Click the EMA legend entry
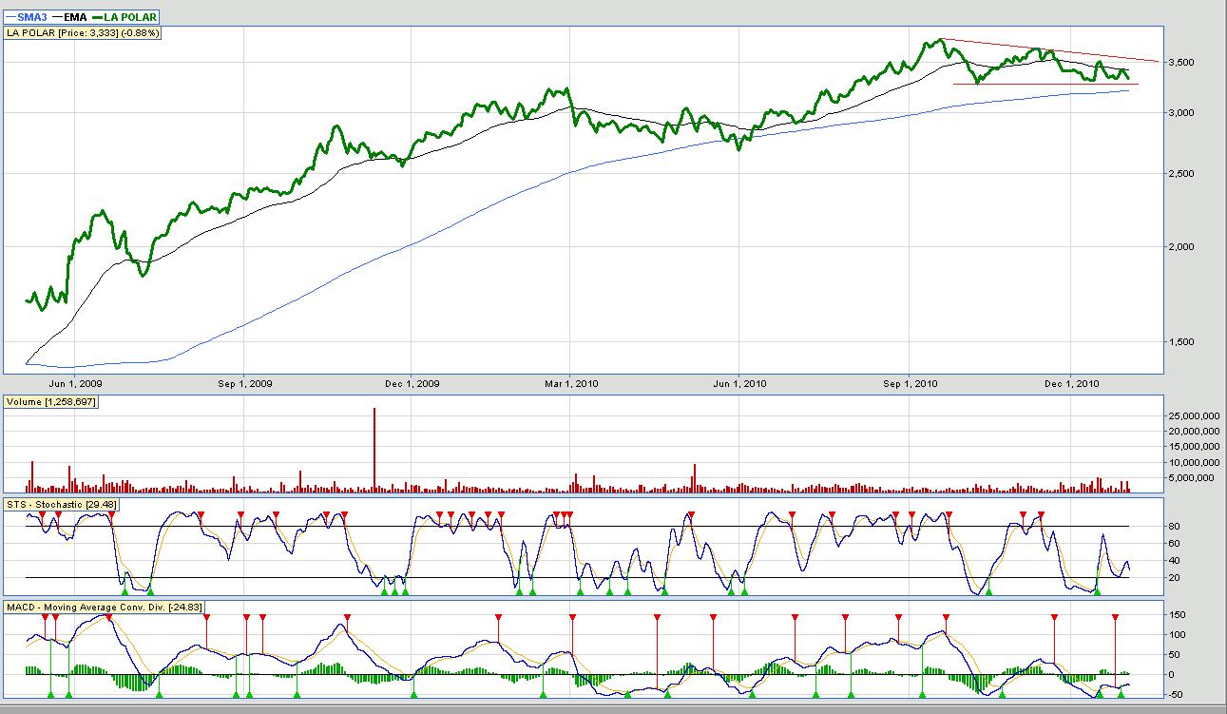Image resolution: width=1227 pixels, height=714 pixels. click(x=72, y=17)
